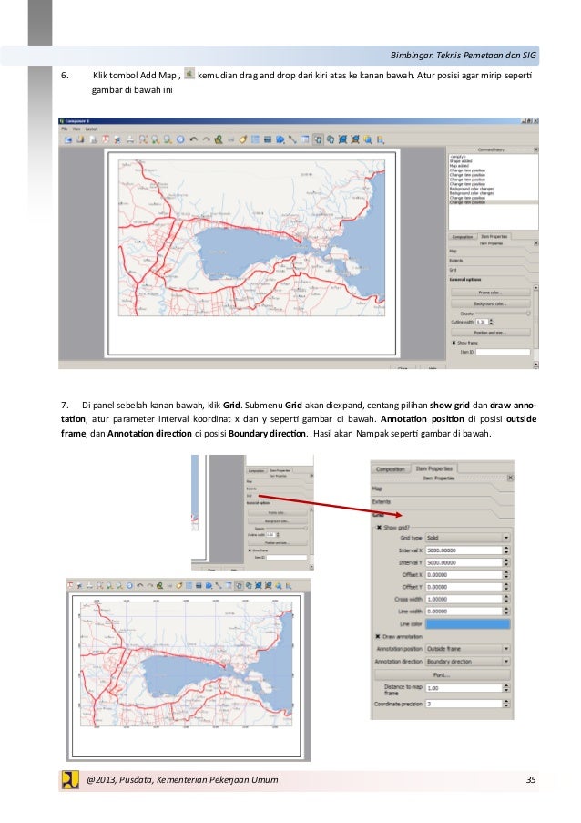The image size is (581, 823).
Task: Open Layout menu in top composer window
Action: coord(91,129)
